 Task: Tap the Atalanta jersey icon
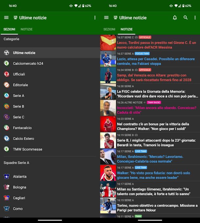coord(7,176)
